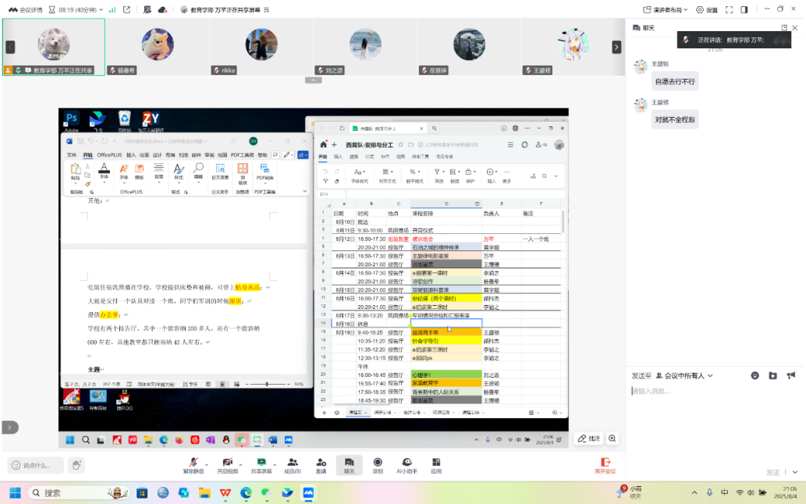This screenshot has height=504, width=806.
Task: Click the zoom-in magnifier beside 批注
Action: click(x=612, y=438)
